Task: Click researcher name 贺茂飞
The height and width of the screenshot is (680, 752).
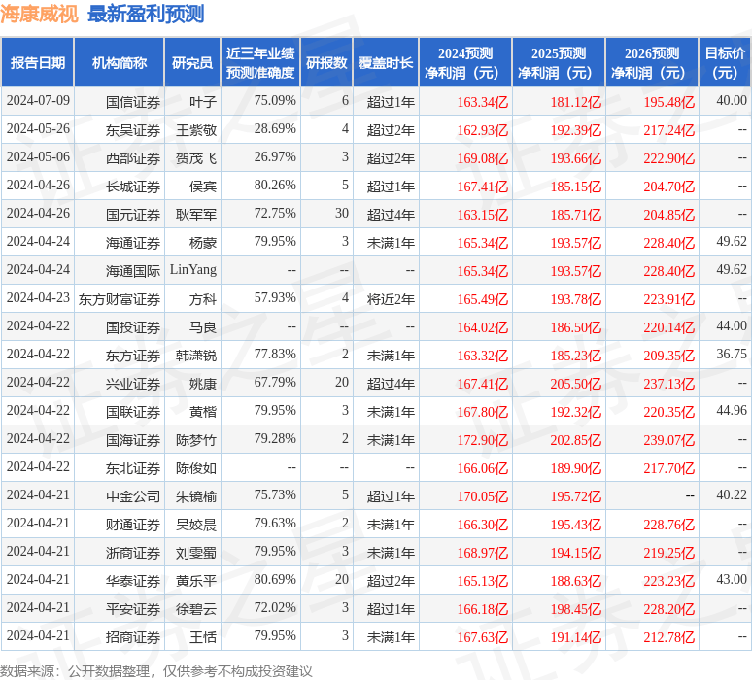Action: pos(196,158)
